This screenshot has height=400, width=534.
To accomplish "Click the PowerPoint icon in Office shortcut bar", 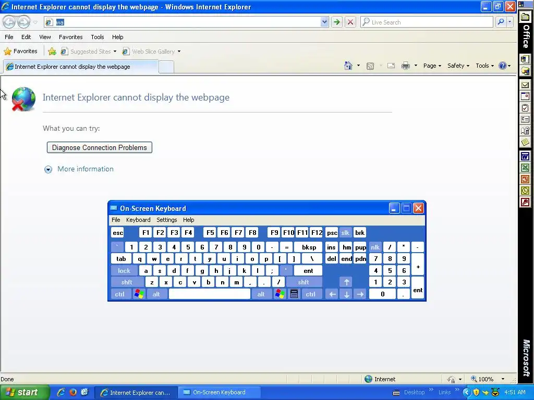I will (x=525, y=179).
